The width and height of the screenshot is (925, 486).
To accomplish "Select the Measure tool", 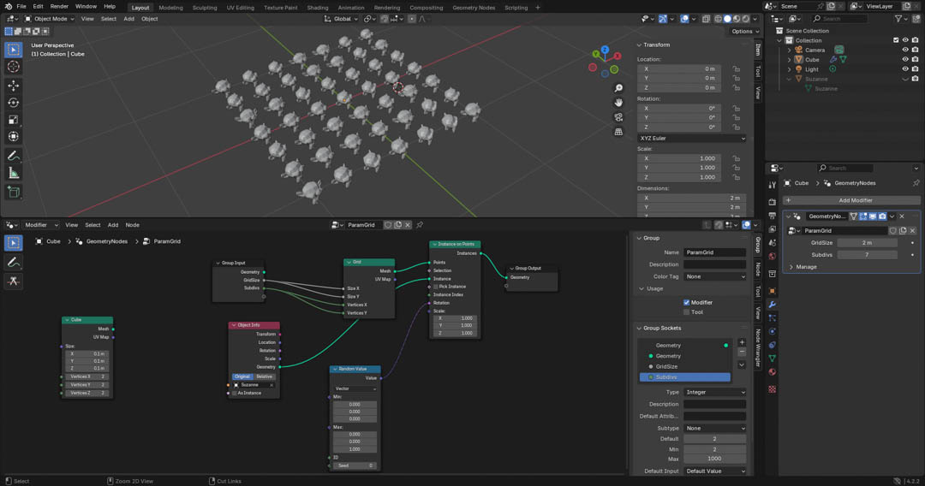I will 13,173.
